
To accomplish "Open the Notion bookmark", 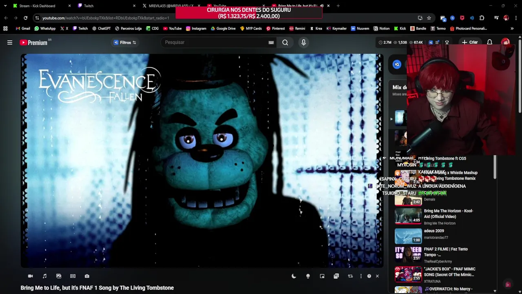I will pos(381,29).
